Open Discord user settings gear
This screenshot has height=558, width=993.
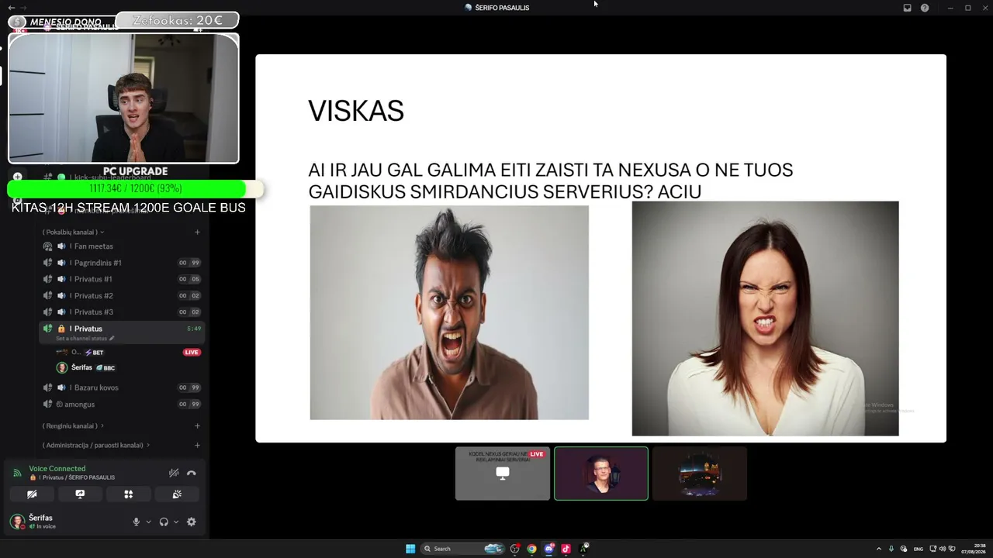[x=192, y=522]
